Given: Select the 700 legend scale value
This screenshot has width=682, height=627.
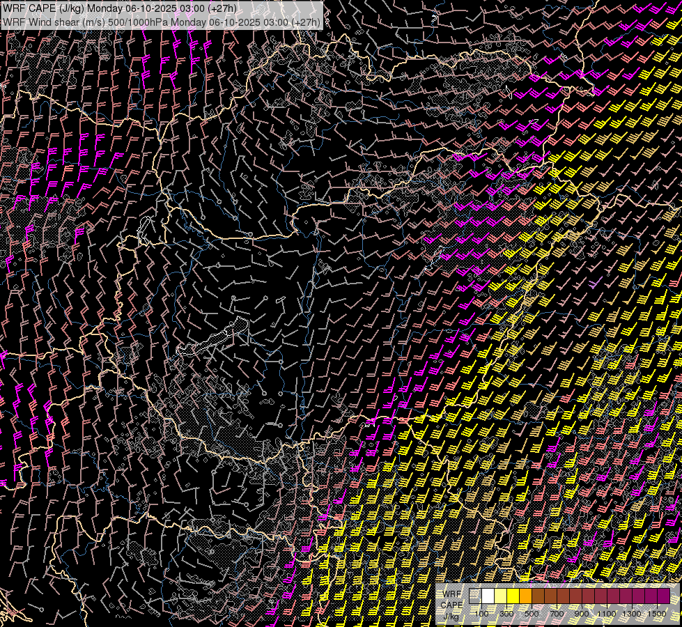Looking at the screenshot, I should (557, 614).
